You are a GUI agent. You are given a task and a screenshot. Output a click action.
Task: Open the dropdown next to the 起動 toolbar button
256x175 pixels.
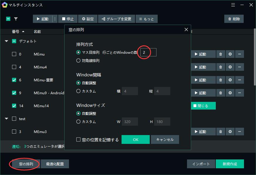54,19
